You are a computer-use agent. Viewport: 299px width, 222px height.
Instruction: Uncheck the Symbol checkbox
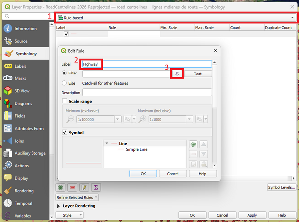click(x=65, y=132)
